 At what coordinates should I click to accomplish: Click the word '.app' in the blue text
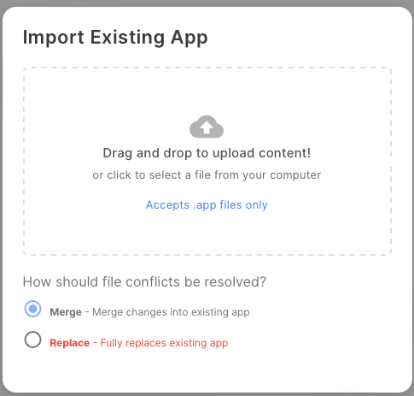click(x=205, y=205)
